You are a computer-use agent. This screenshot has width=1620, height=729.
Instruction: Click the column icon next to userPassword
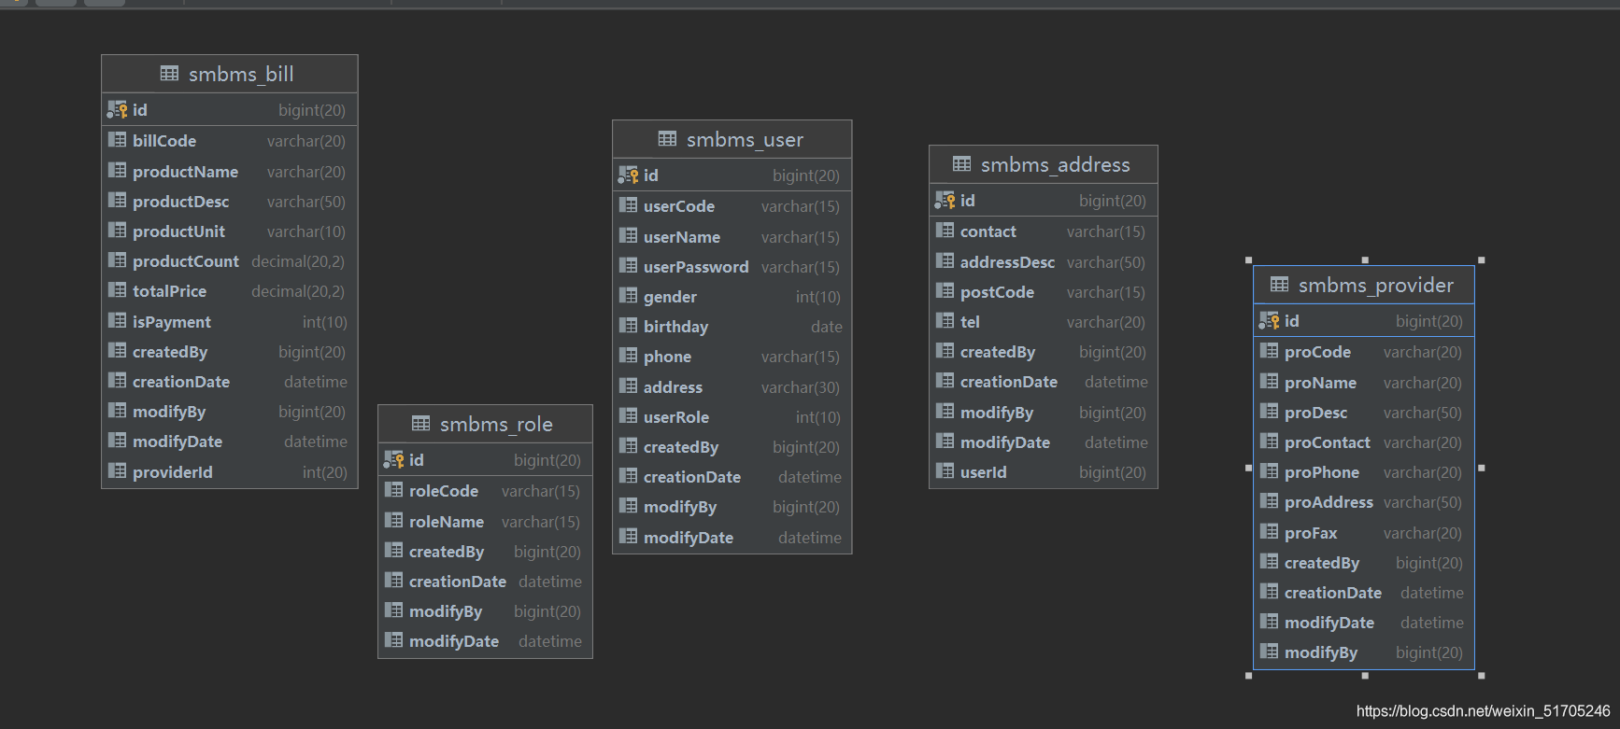click(628, 266)
